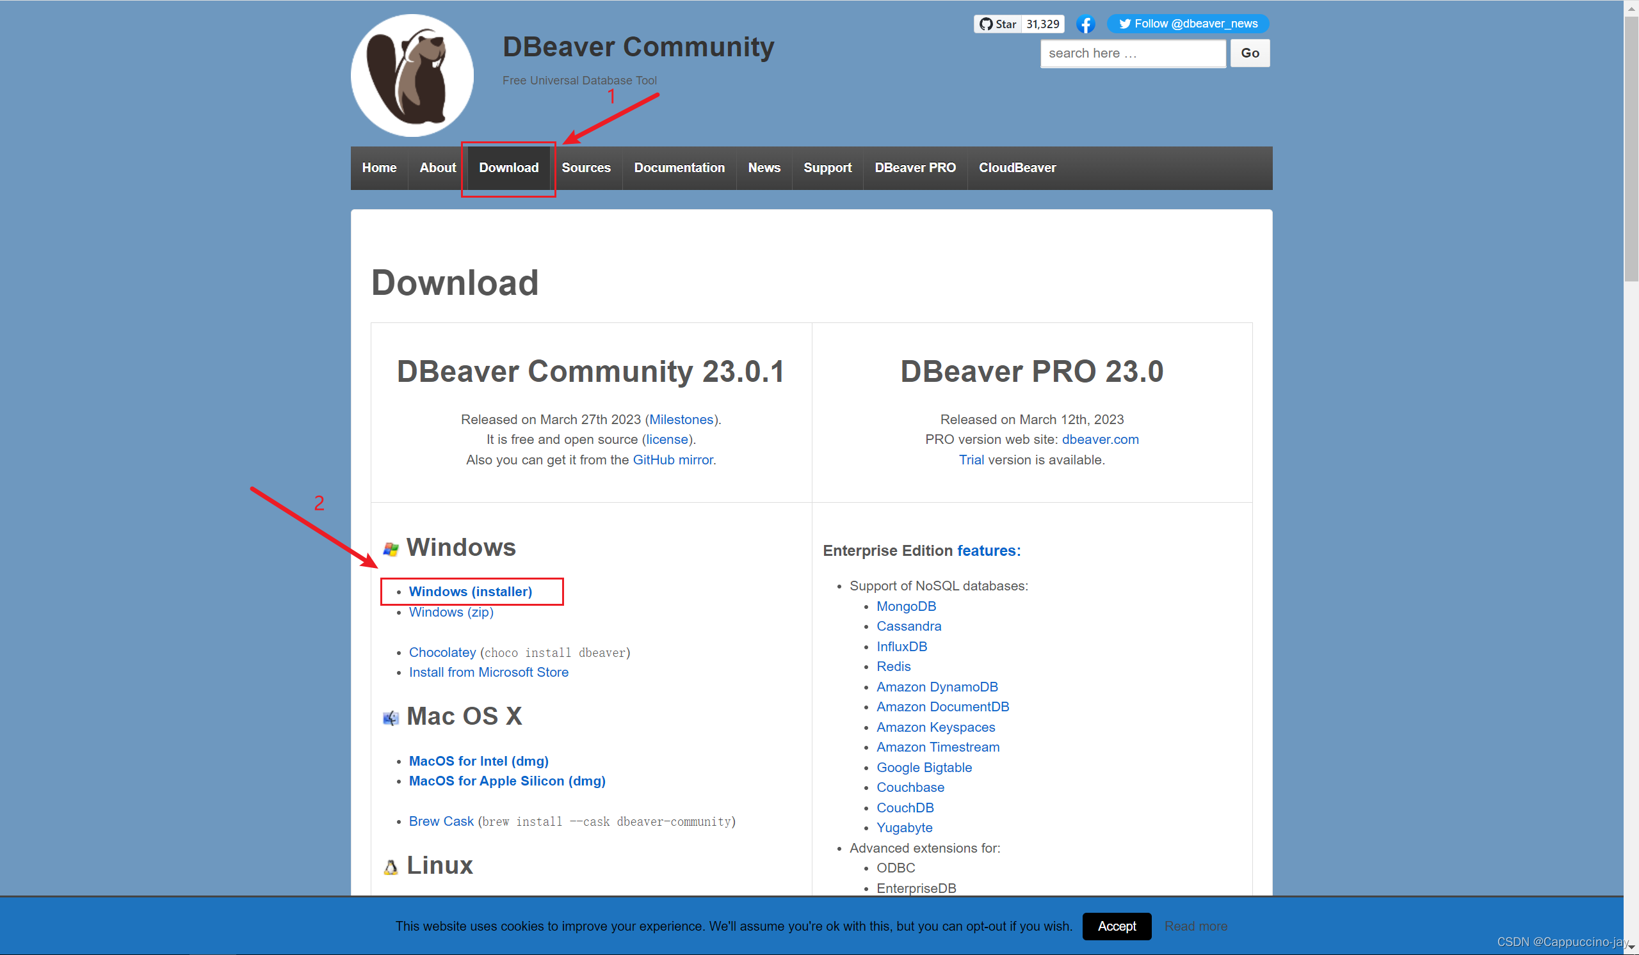Open Enterprise Edition features link
This screenshot has height=955, width=1639.
click(988, 551)
